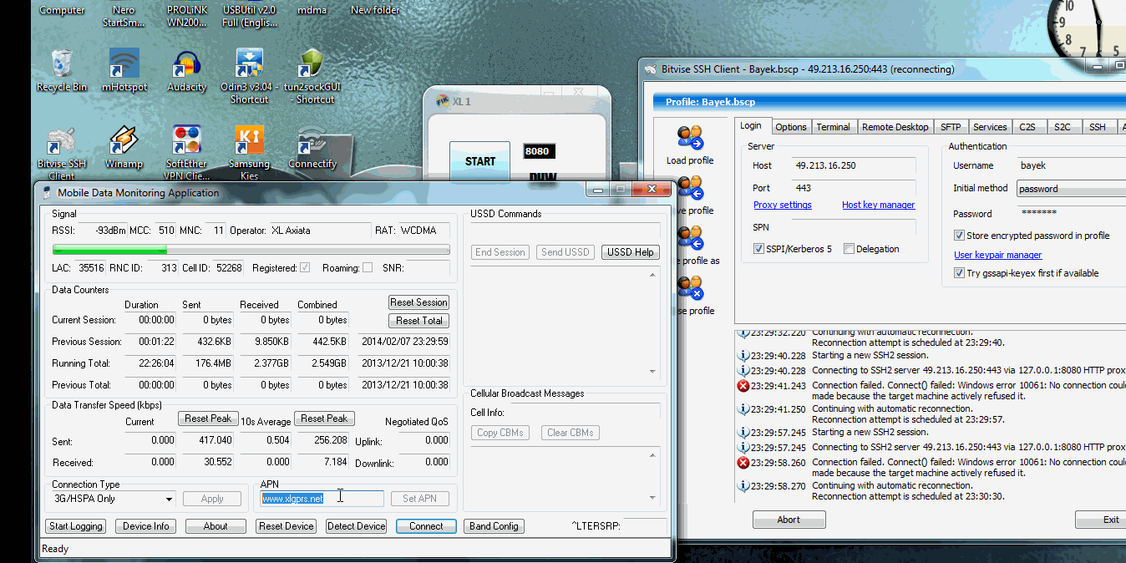
Task: Click the Connect button in monitoring app
Action: click(426, 526)
